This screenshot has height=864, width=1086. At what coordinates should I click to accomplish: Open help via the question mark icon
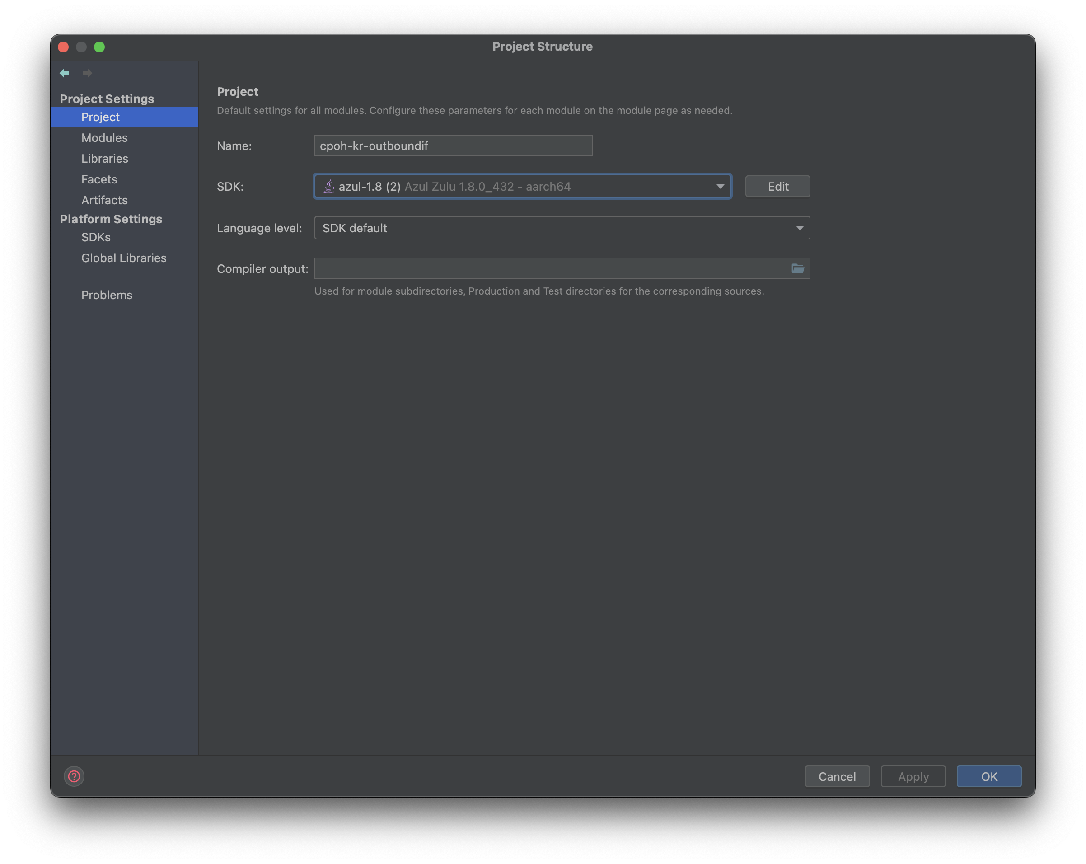pos(74,776)
